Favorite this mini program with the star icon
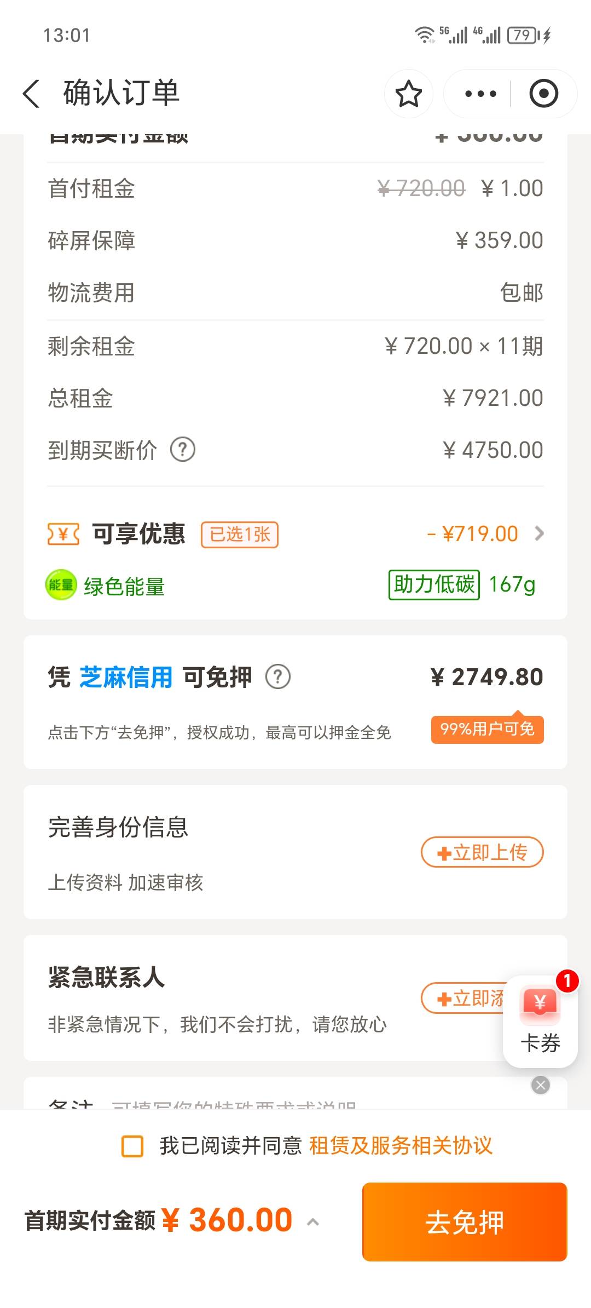Screen dimensions: 591x1308 [x=408, y=94]
